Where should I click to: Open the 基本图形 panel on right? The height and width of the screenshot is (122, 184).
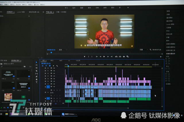click(169, 18)
